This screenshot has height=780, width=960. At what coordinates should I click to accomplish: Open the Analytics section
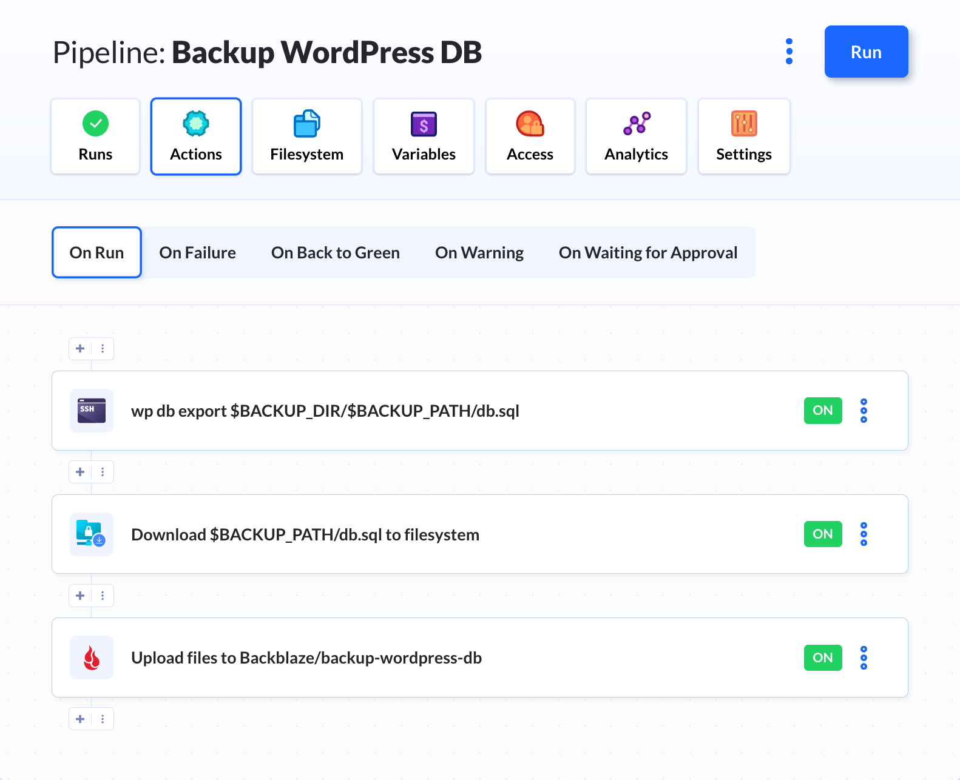point(636,136)
